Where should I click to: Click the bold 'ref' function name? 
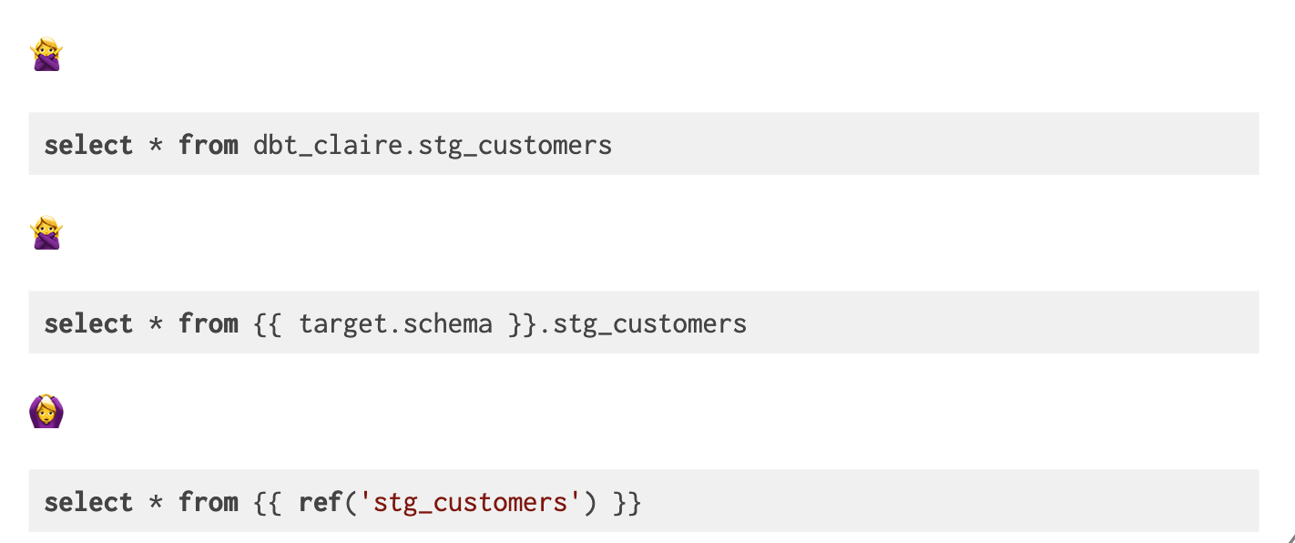[x=321, y=502]
